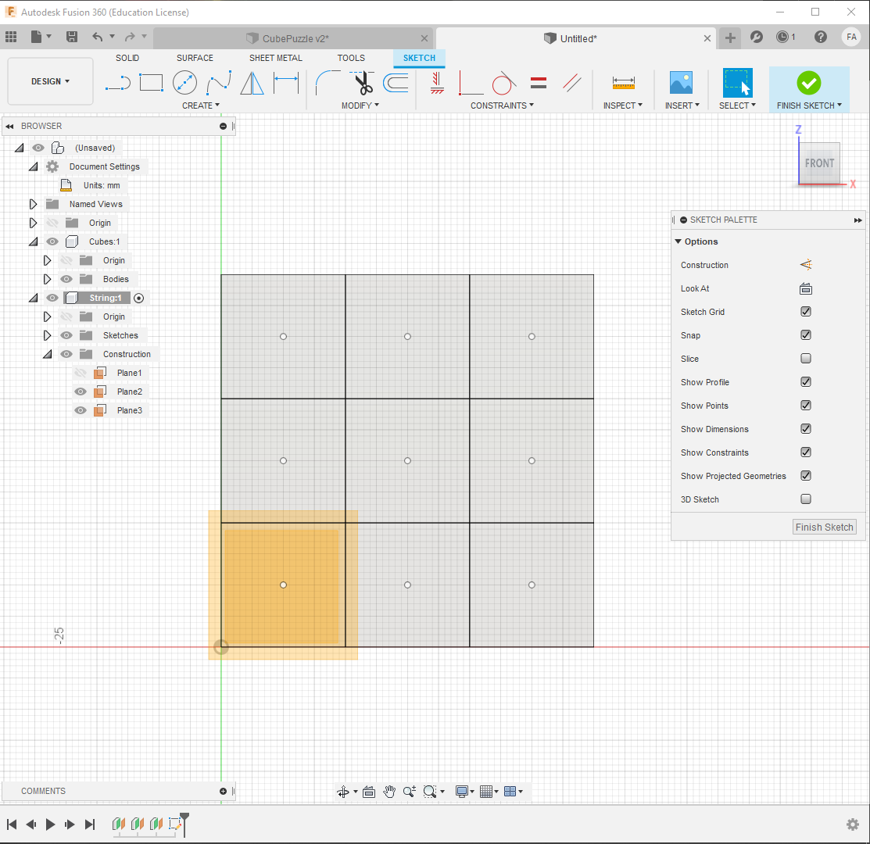Disable the Sketch Grid checkbox

806,311
